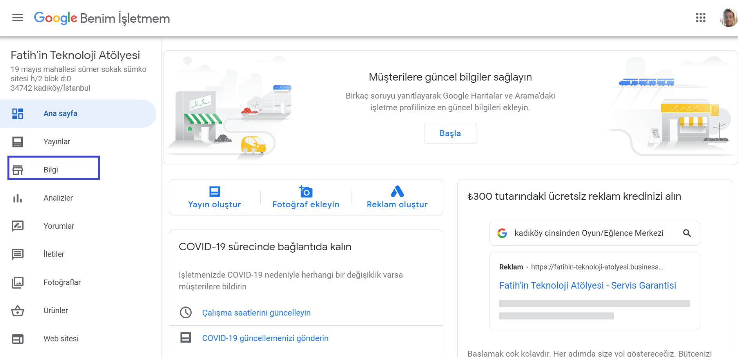Click the Ürünler shopping basket icon
This screenshot has width=738, height=357.
18,311
